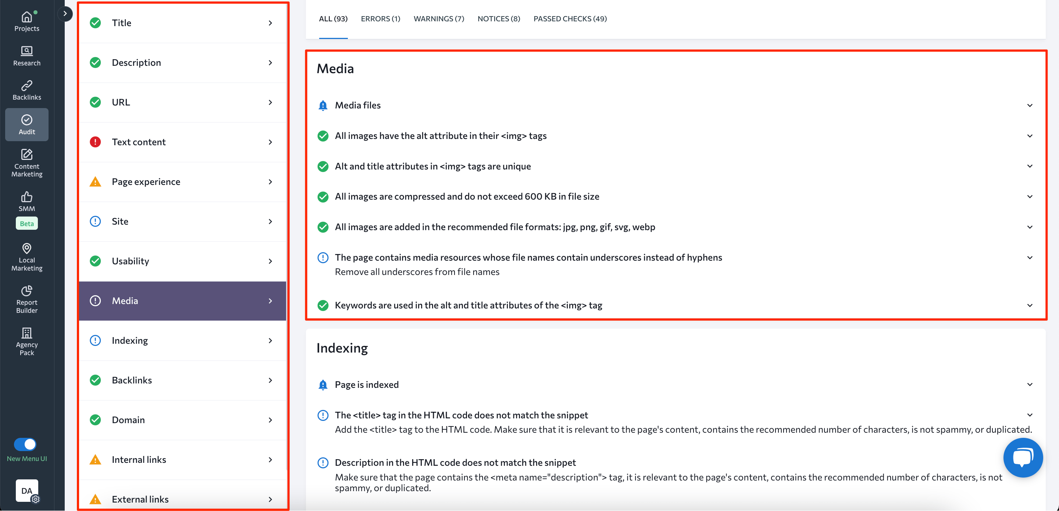Image resolution: width=1059 pixels, height=511 pixels.
Task: Click the warning icon beside External links
Action: coord(95,500)
